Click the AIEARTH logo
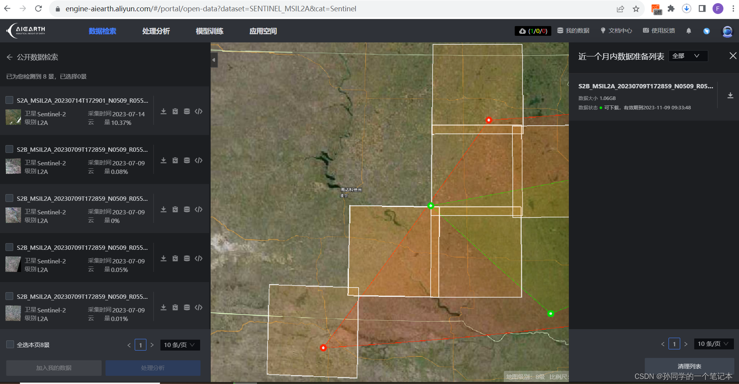Screen dimensions: 739x384 [x=26, y=31]
